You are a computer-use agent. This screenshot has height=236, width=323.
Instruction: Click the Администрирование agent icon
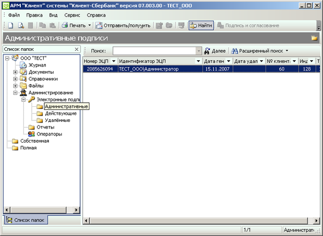coord(23,93)
